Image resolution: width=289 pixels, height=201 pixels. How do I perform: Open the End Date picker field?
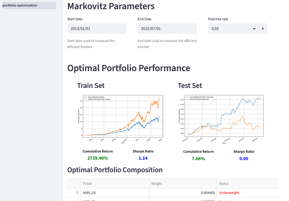[x=167, y=28]
